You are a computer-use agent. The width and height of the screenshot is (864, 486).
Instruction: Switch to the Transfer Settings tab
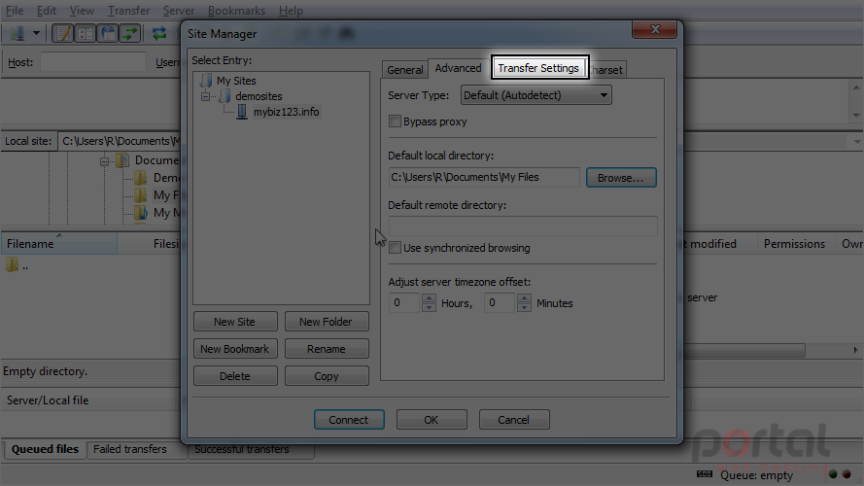538,68
